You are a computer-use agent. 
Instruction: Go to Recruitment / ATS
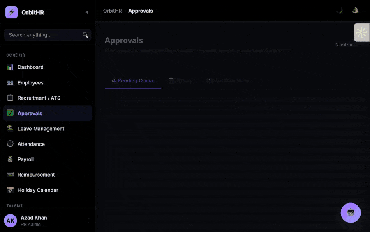click(x=47, y=98)
